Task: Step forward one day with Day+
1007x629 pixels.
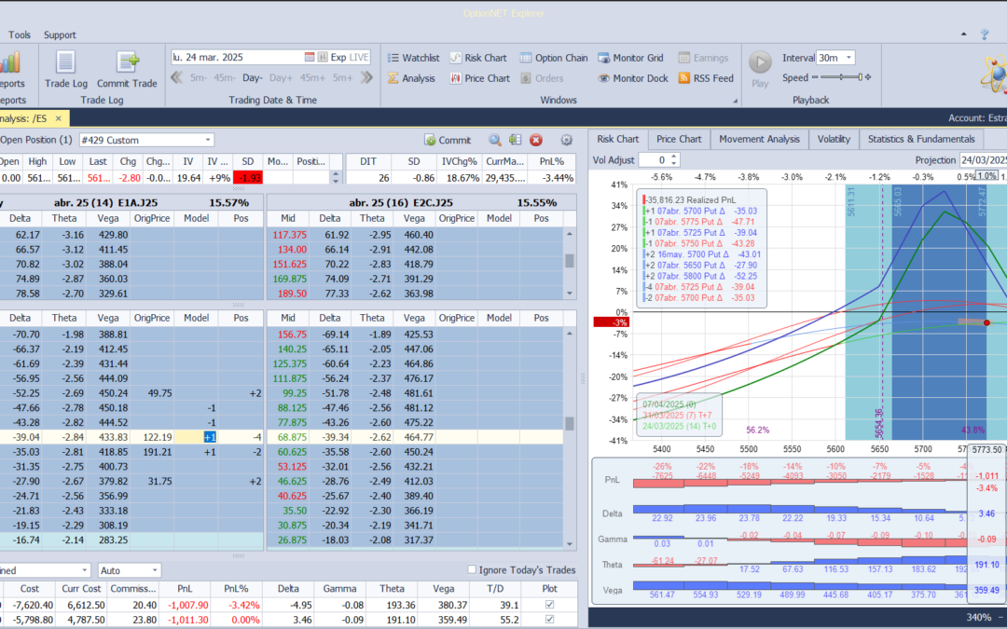Action: (282, 77)
